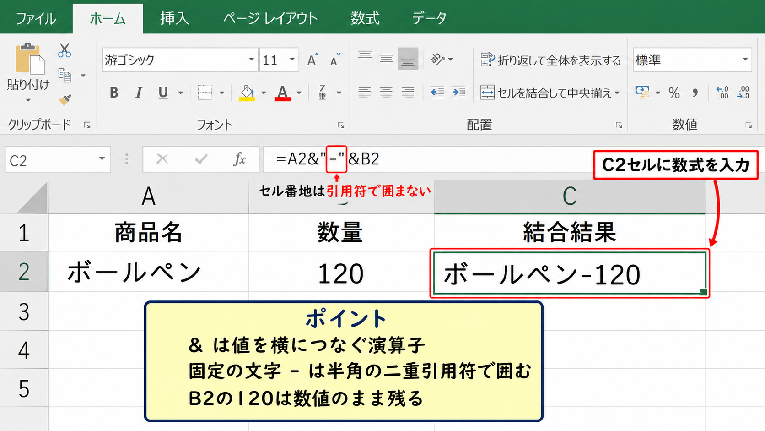
Task: Toggle italic formatting
Action: [139, 93]
